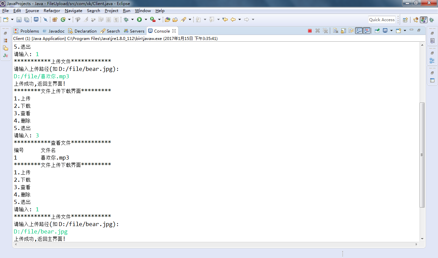Run the program with green Run button
Screen dimensions: 438x258
(x=139, y=19)
